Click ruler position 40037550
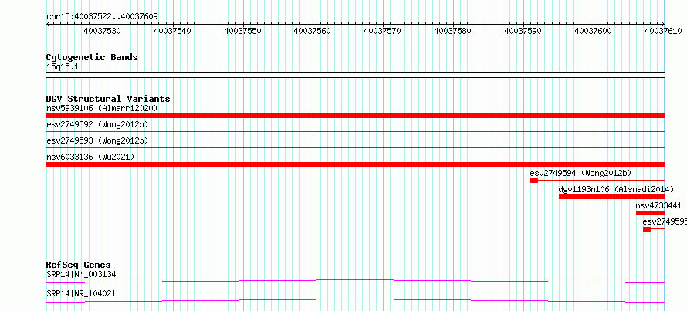The image size is (687, 311). [x=242, y=31]
